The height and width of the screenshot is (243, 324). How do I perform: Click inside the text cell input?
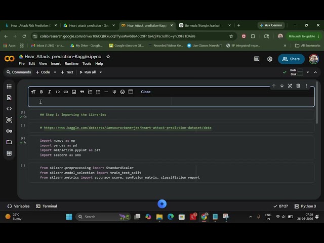point(171,102)
